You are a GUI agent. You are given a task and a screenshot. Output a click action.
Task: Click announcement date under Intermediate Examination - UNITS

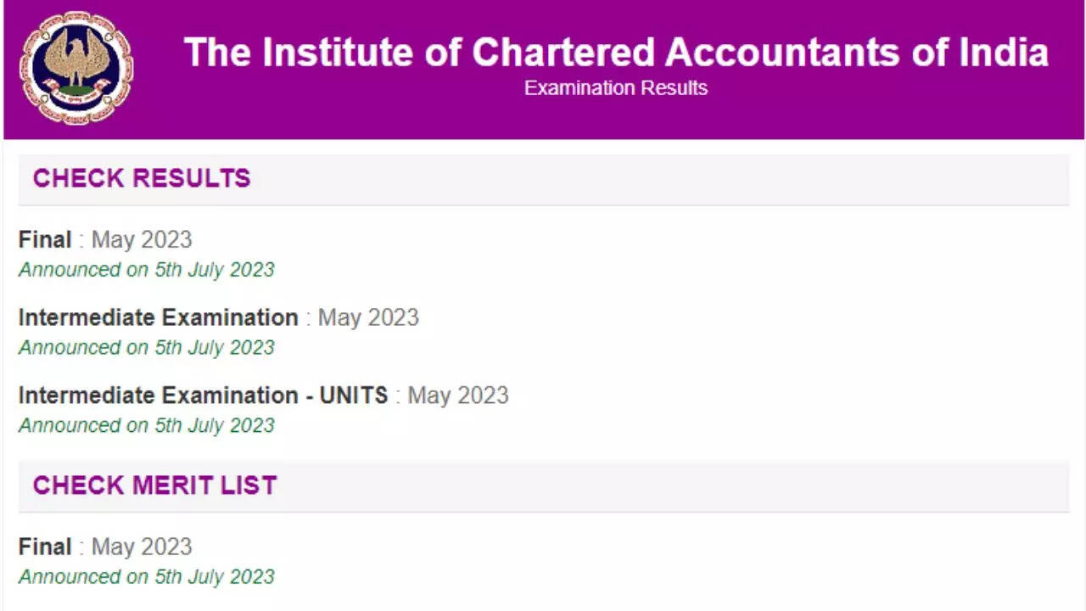(147, 425)
